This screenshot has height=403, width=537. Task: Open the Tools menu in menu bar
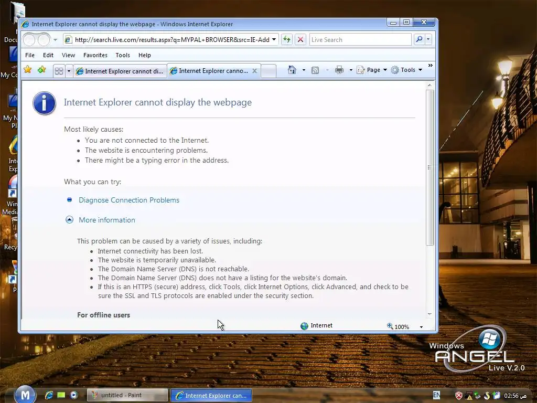point(123,55)
